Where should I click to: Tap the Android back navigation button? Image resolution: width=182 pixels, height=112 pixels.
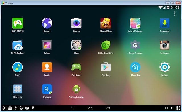pyautogui.click(x=73, y=108)
